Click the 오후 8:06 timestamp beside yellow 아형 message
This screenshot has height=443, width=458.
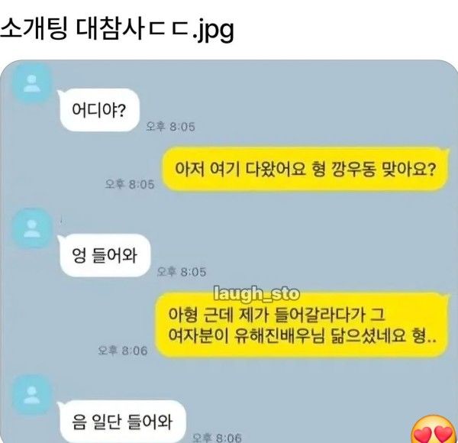123,351
